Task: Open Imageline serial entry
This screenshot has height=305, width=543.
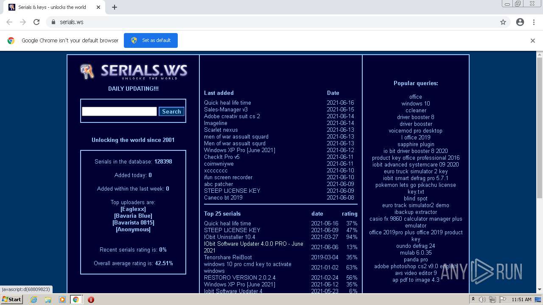Action: click(216, 123)
